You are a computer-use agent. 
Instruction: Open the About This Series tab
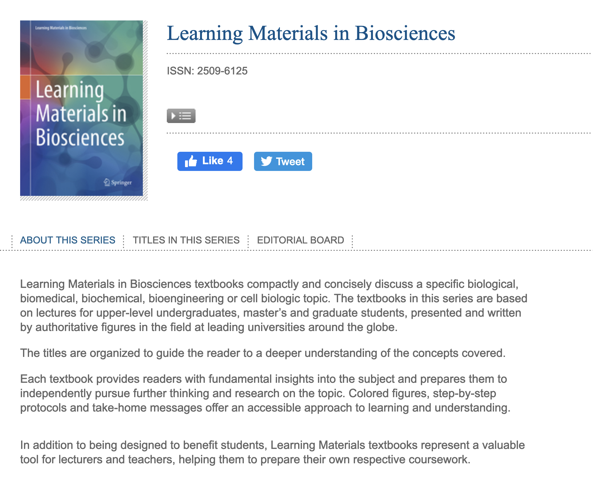68,240
